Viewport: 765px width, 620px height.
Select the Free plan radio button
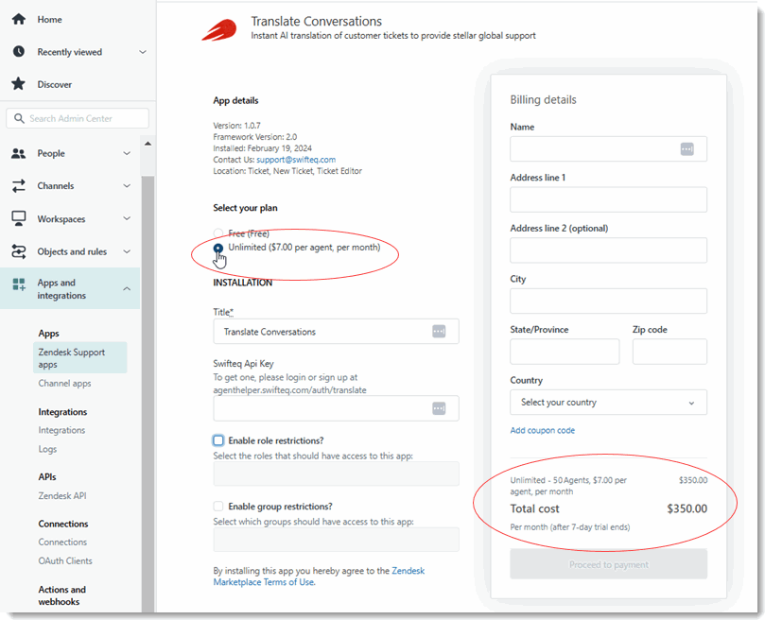(x=218, y=233)
